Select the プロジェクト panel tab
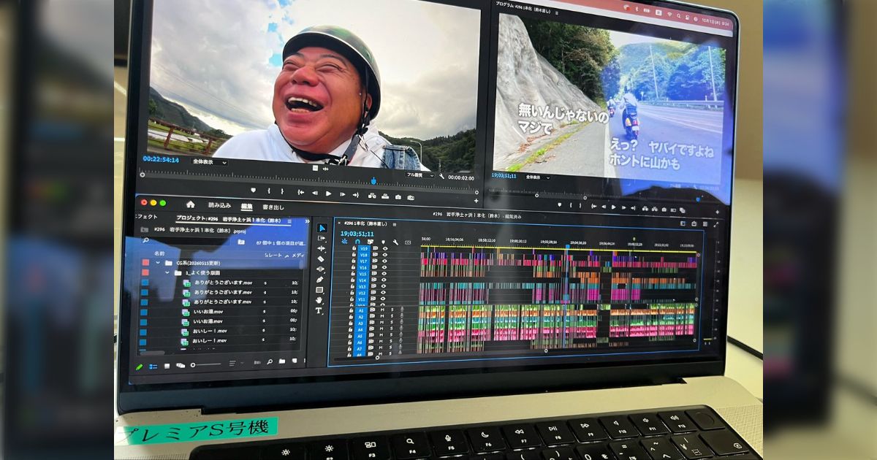Screen dimensions: 877x460 click(x=227, y=218)
